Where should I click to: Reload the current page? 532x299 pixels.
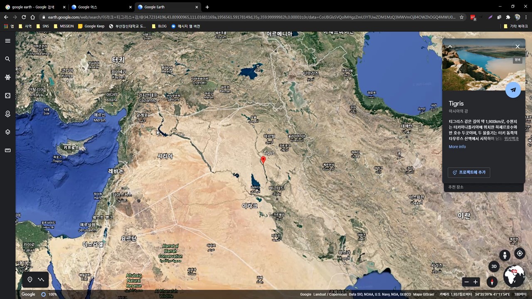coord(24,17)
